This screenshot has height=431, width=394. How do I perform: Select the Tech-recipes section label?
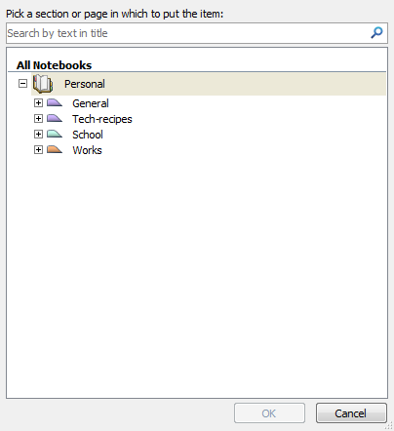pos(102,119)
